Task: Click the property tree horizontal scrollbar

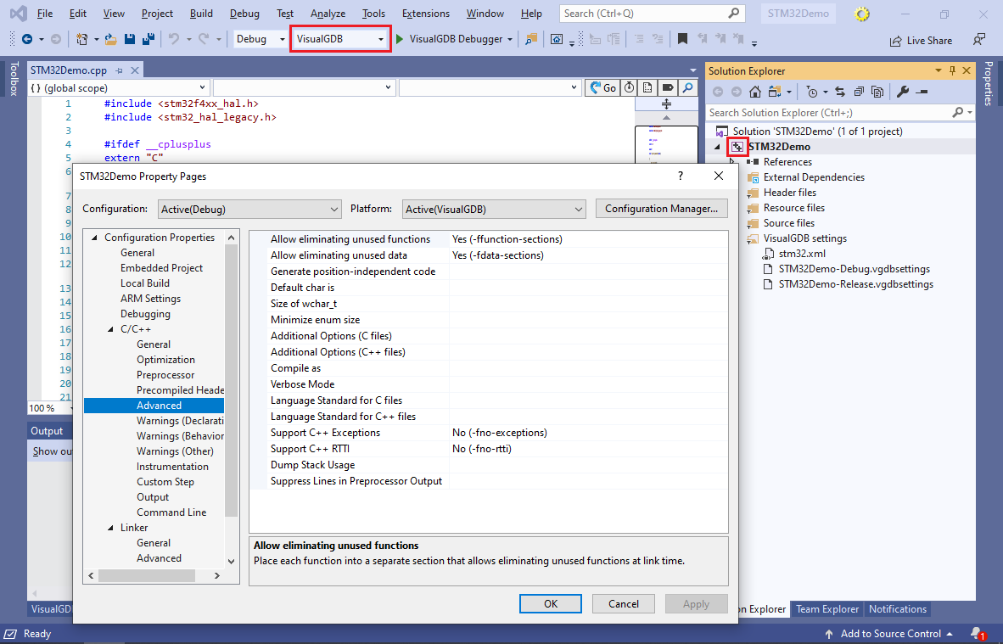Action: coord(147,575)
